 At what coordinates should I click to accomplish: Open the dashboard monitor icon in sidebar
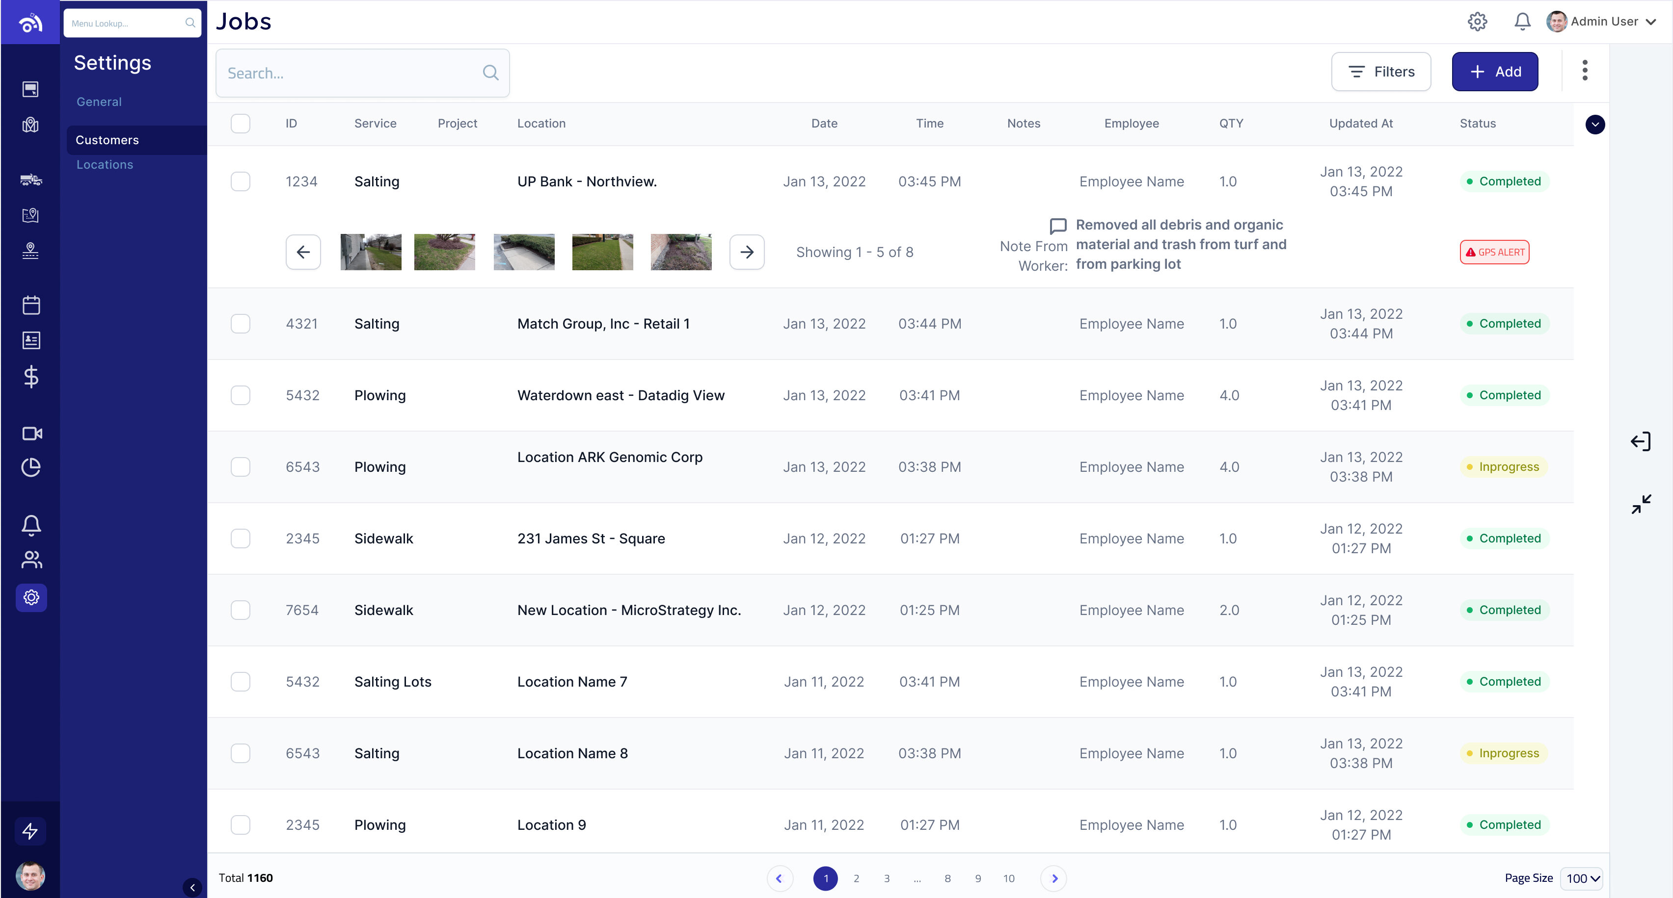(x=30, y=89)
